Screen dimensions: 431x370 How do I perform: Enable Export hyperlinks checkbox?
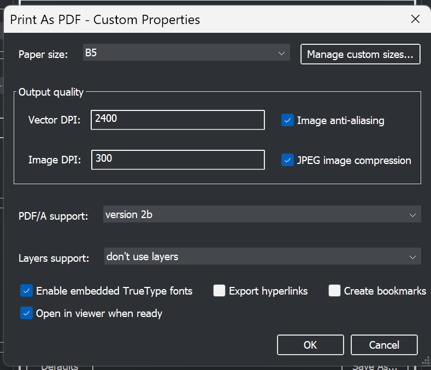[x=220, y=291]
